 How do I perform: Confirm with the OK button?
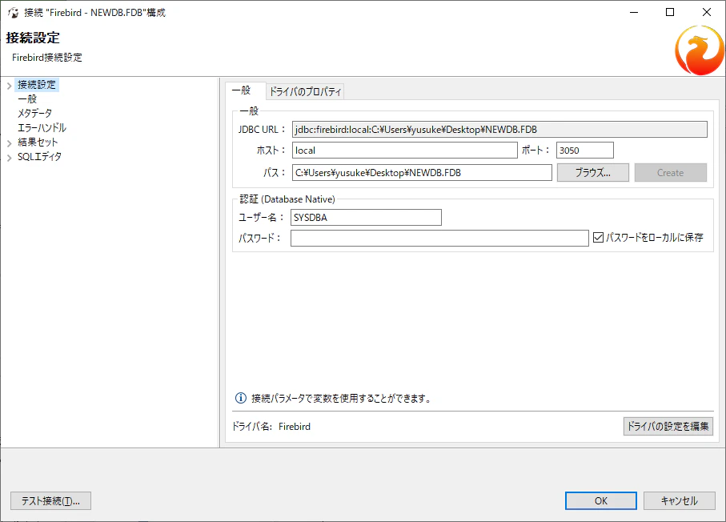click(x=601, y=500)
